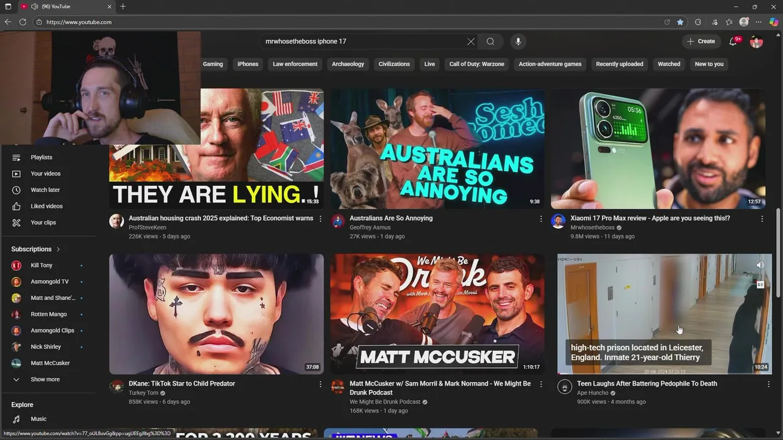Select the Recently uploaded chip

[620, 64]
